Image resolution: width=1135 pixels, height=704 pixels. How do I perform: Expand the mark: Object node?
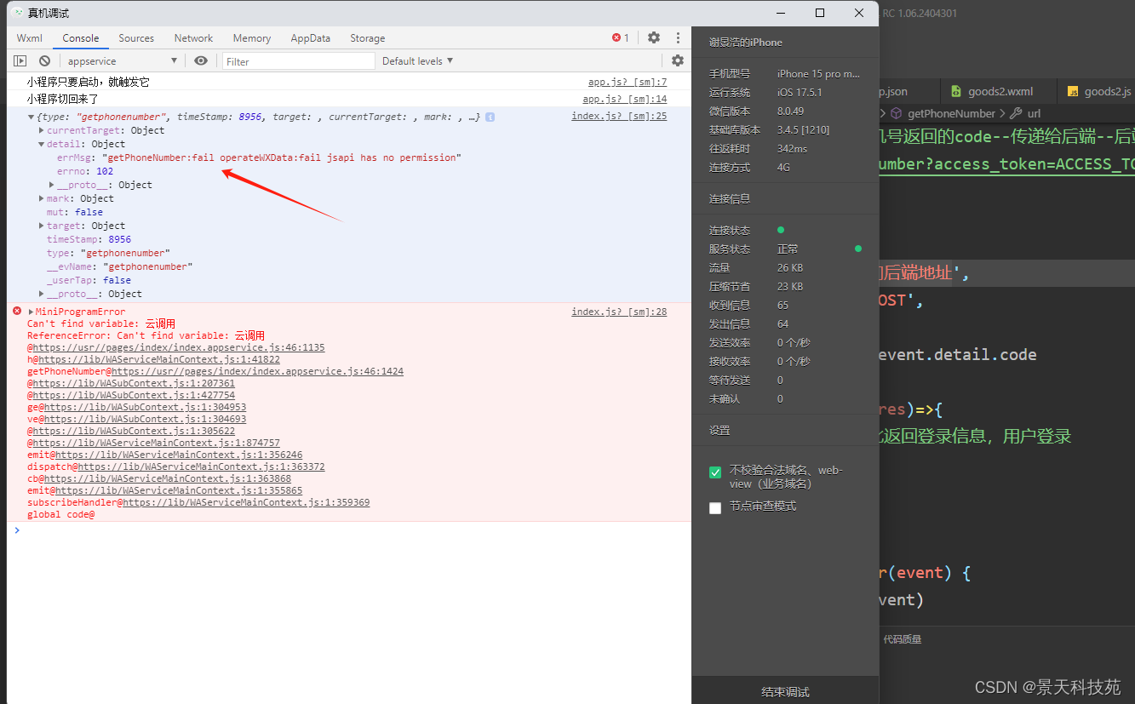coord(42,198)
